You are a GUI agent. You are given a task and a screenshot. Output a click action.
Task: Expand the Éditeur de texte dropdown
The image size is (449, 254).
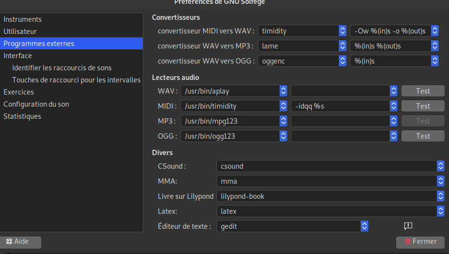[365, 226]
